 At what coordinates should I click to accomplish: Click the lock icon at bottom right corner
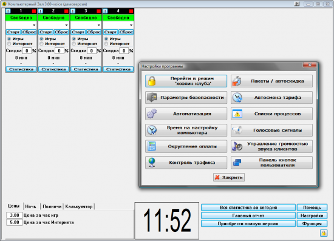point(324,233)
